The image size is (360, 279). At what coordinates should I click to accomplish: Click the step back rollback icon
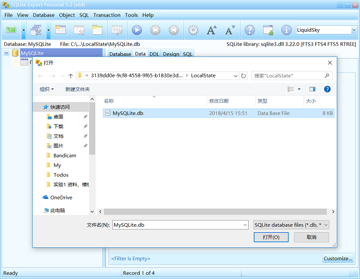pos(174,30)
